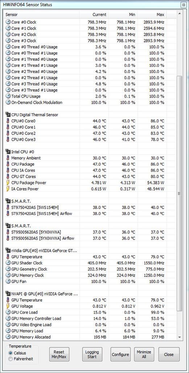Screen dimensions: 189x373
Task: Click the Sensor column header
Action: coord(42,15)
